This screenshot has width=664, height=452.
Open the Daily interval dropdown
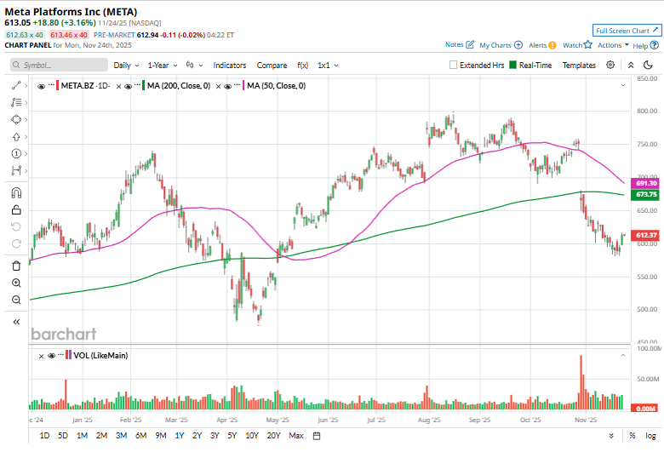pyautogui.click(x=125, y=65)
